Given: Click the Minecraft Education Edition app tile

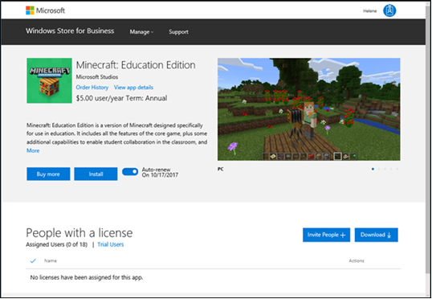Looking at the screenshot, I should tap(49, 80).
